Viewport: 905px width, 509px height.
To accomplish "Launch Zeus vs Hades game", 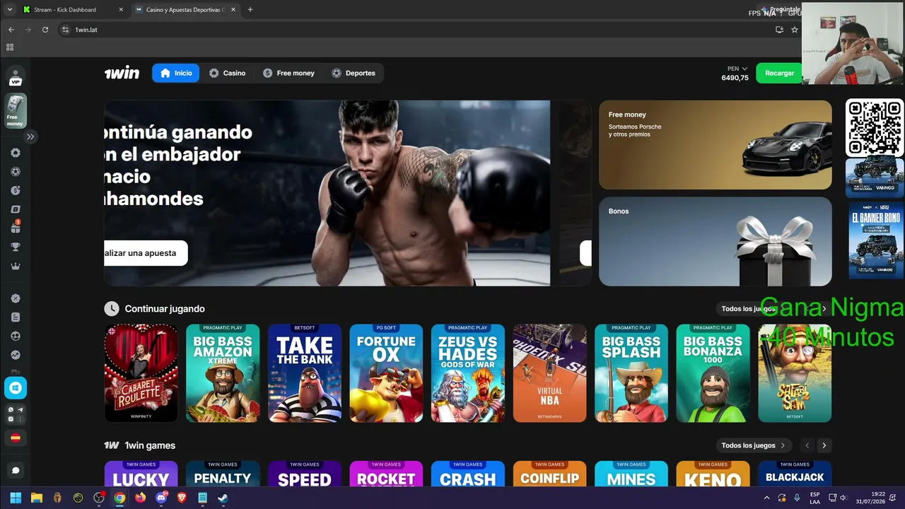I will click(x=468, y=373).
